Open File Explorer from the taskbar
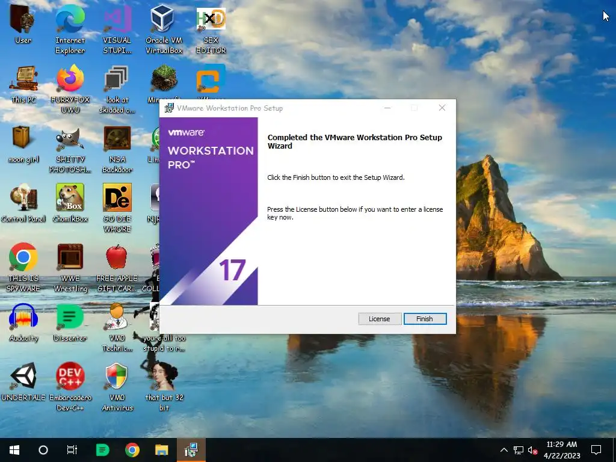The image size is (616, 462). 161,450
